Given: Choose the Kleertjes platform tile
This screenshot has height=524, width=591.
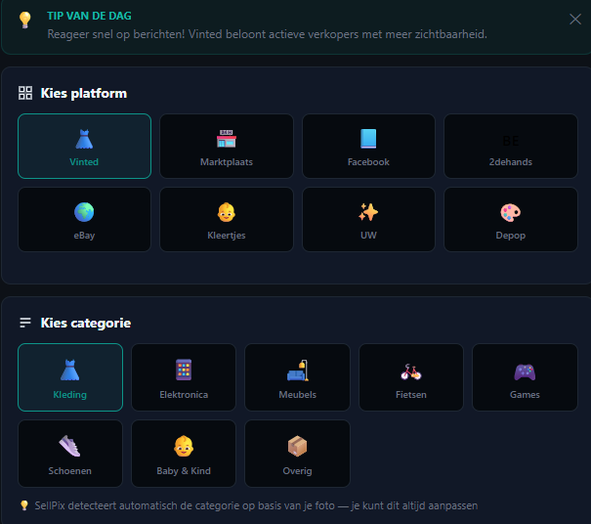Looking at the screenshot, I should (x=227, y=219).
